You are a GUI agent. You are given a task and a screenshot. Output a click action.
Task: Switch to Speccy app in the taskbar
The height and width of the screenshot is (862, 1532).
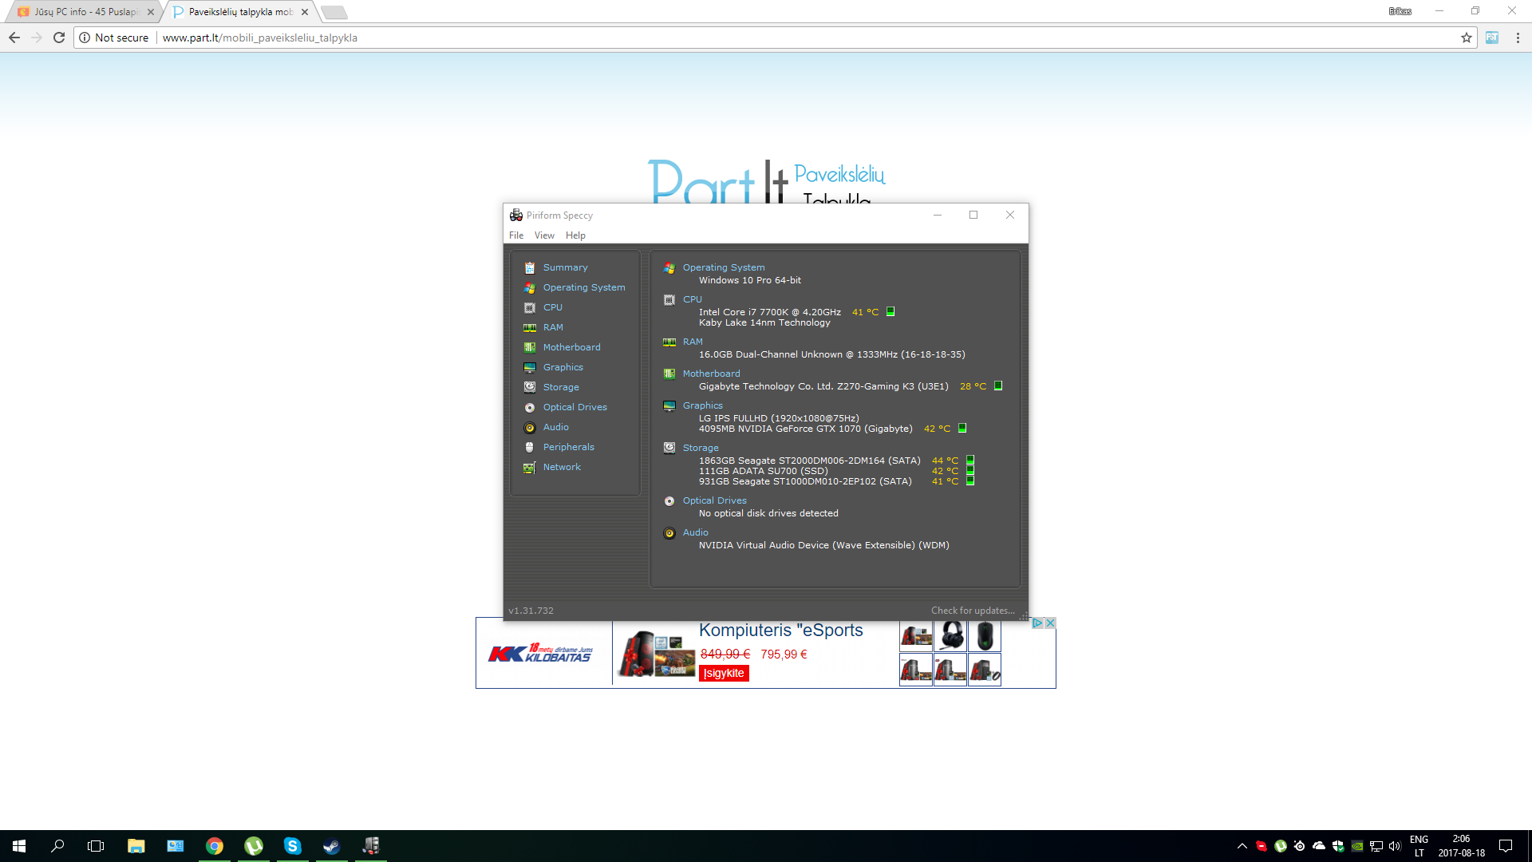pyautogui.click(x=371, y=846)
